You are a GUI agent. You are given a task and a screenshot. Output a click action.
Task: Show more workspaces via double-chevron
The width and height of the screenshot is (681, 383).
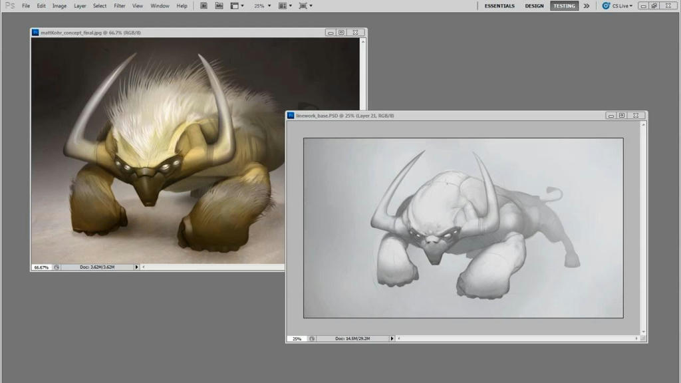pos(587,5)
